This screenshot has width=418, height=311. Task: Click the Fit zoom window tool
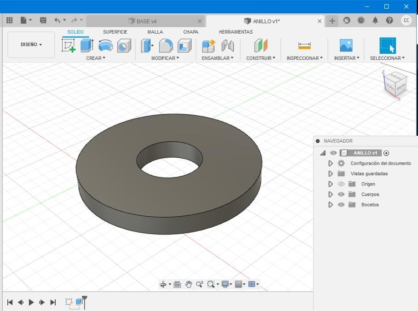[211, 284]
